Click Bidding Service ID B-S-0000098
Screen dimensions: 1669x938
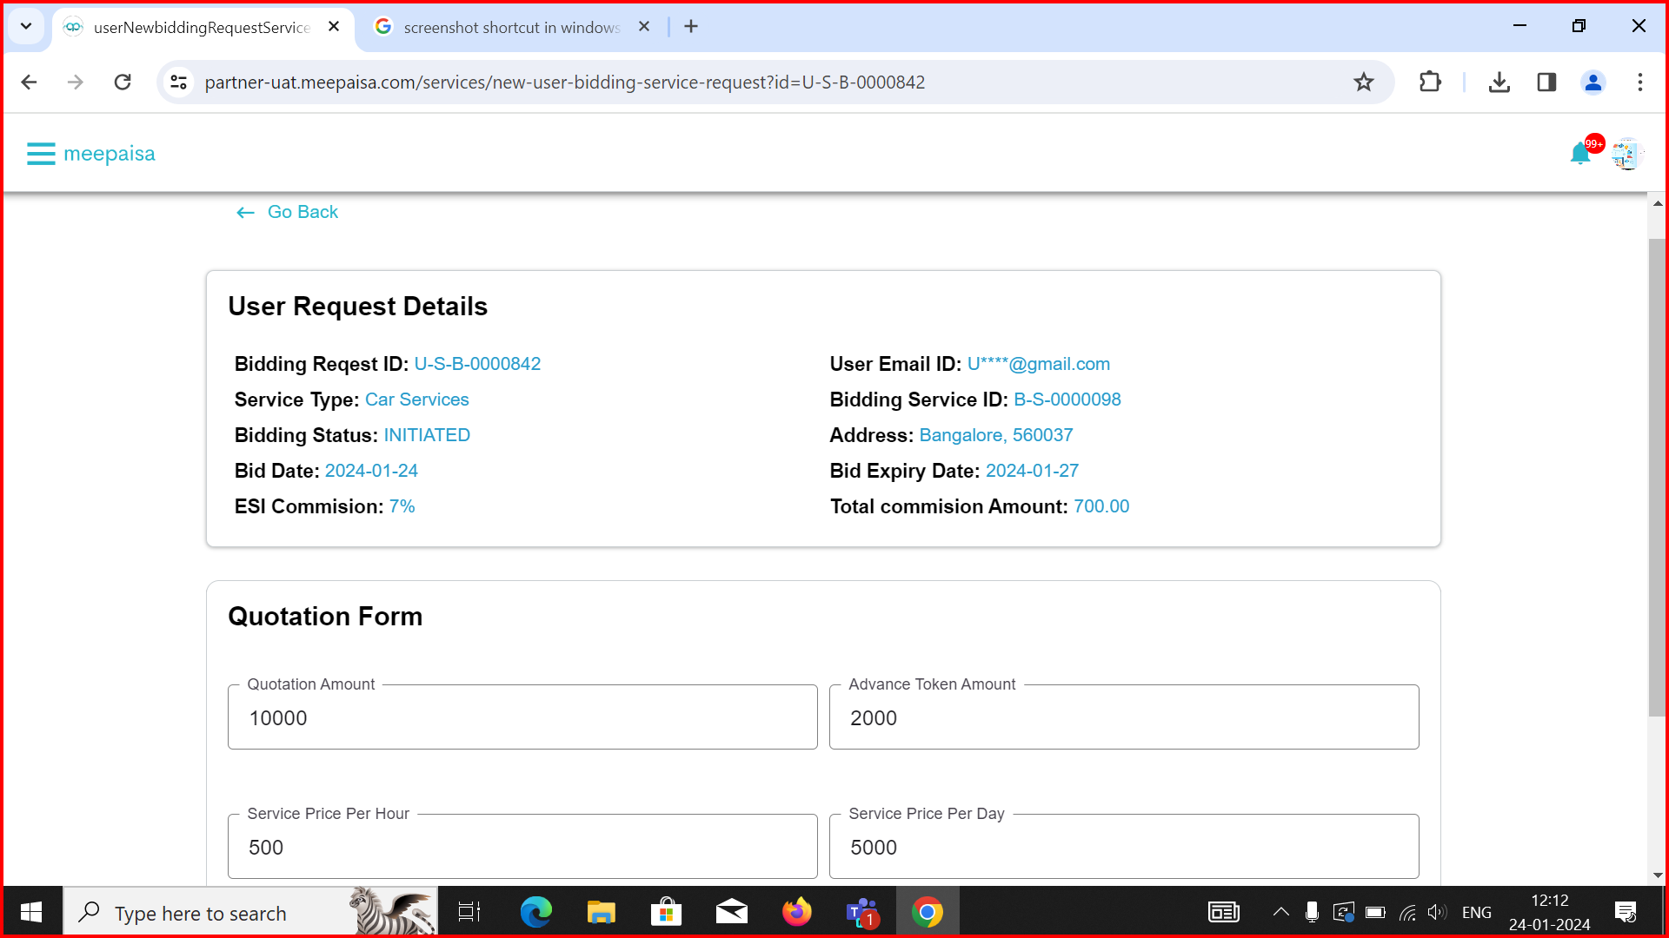(1067, 400)
